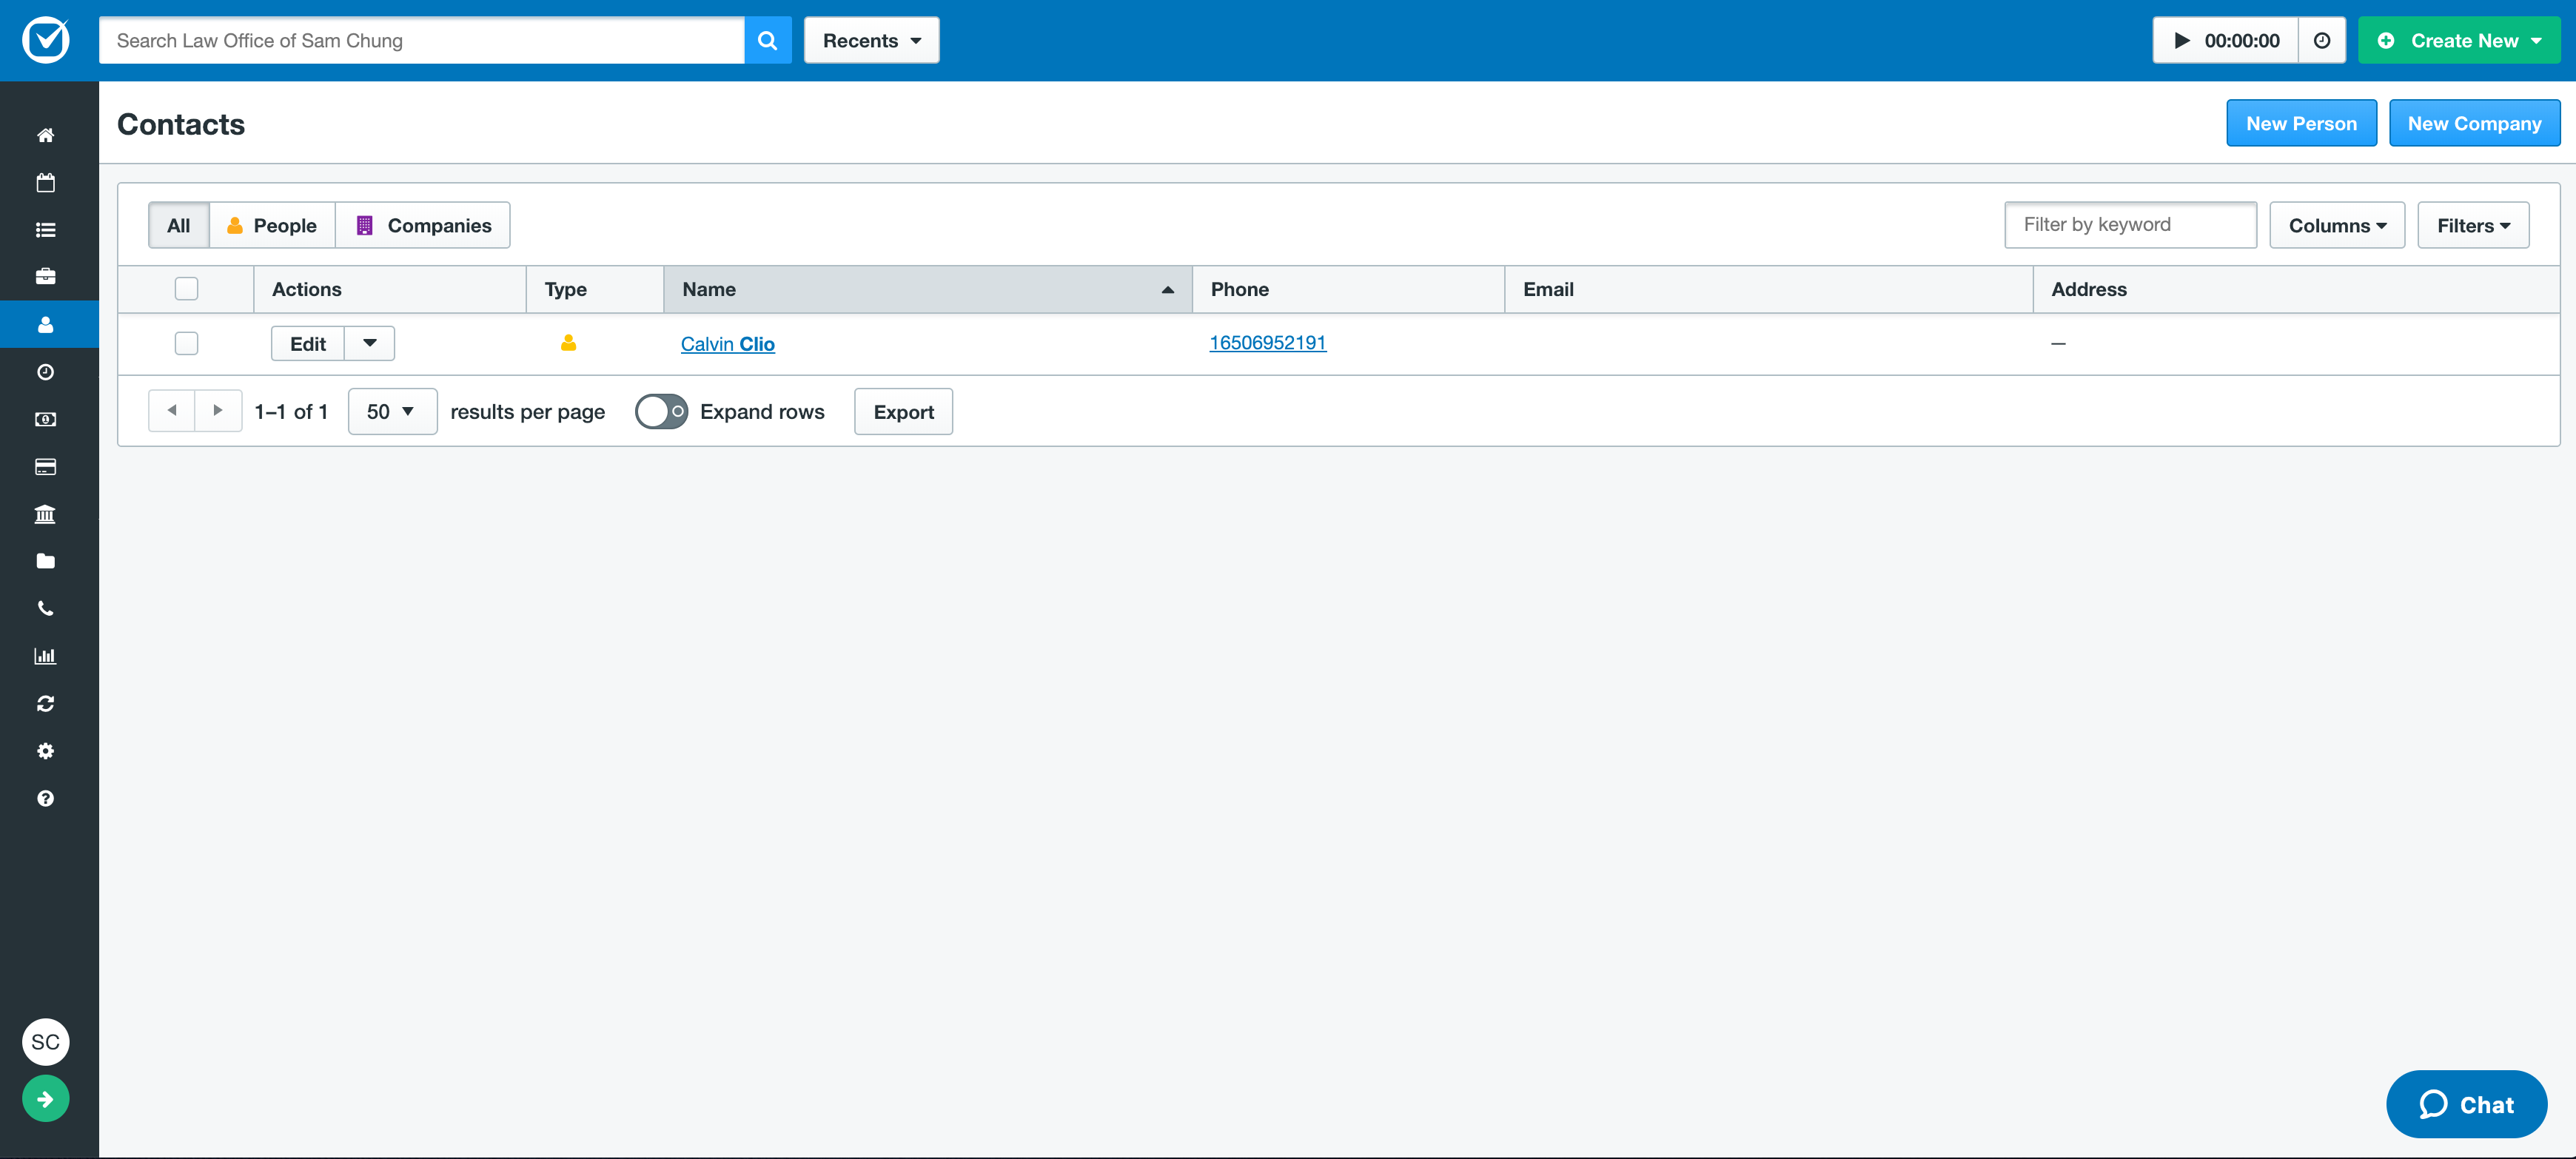Open Documents folder sidebar icon
This screenshot has height=1159, width=2576.
(46, 561)
